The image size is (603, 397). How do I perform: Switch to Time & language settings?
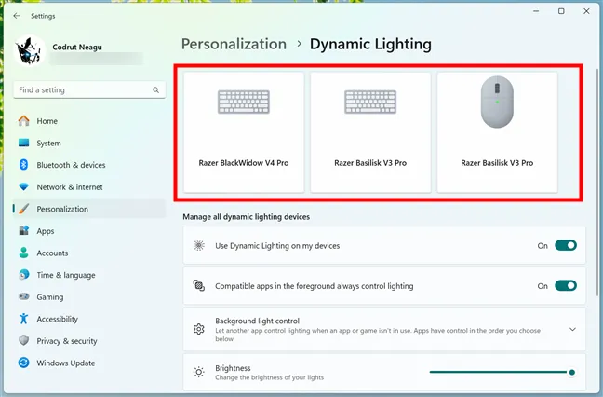tap(65, 275)
